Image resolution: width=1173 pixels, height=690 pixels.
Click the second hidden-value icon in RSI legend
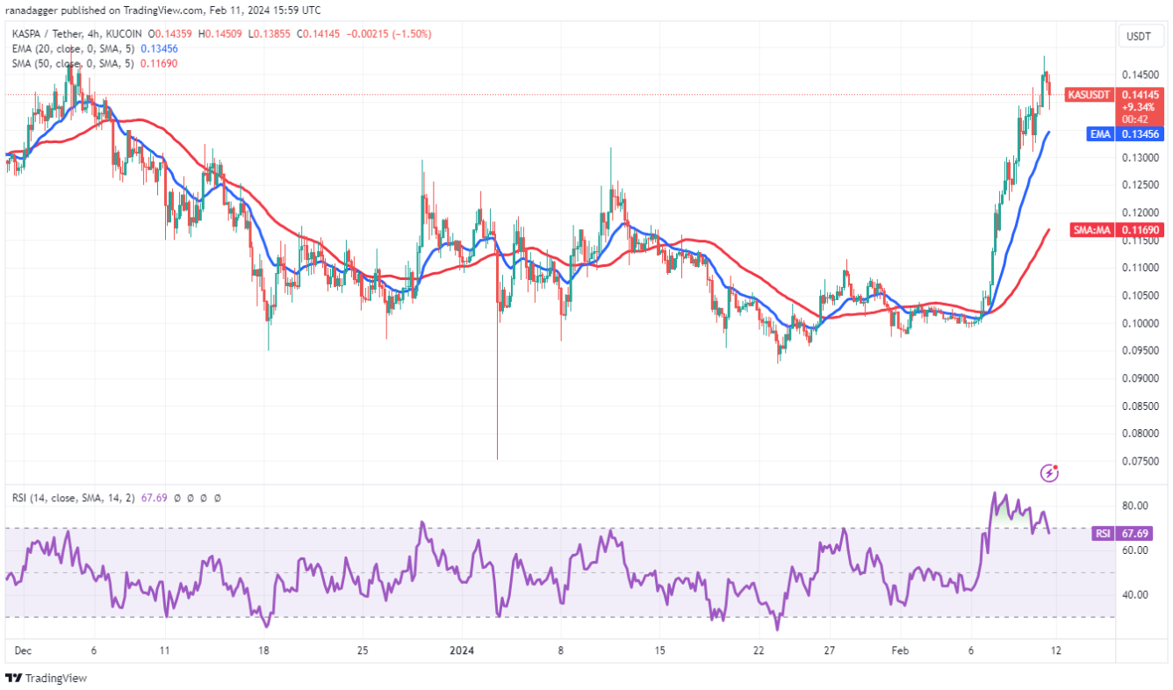[x=191, y=498]
